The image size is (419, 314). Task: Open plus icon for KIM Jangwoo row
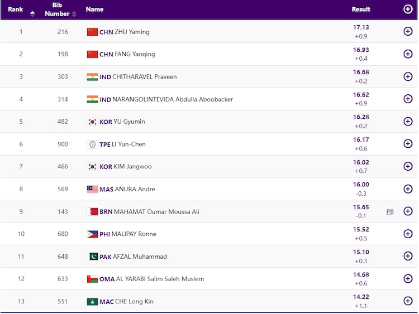407,166
